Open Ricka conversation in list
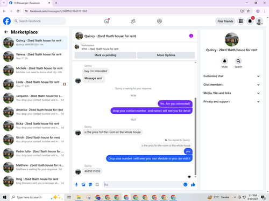 [x=34, y=126]
